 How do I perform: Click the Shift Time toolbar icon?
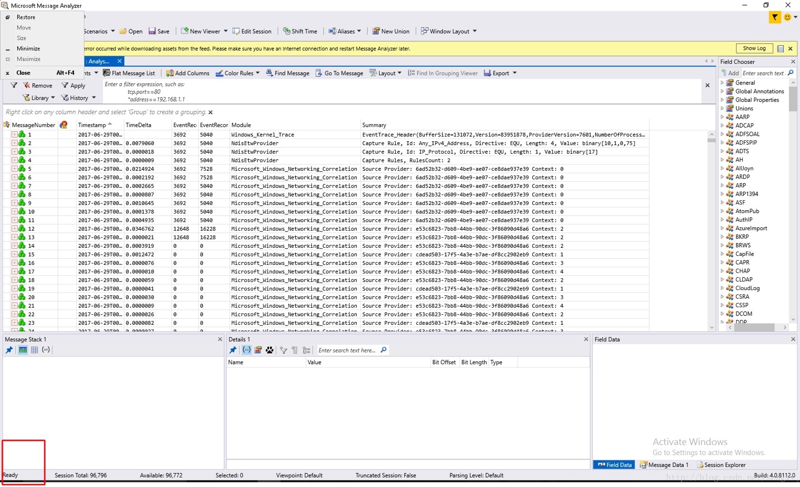286,31
